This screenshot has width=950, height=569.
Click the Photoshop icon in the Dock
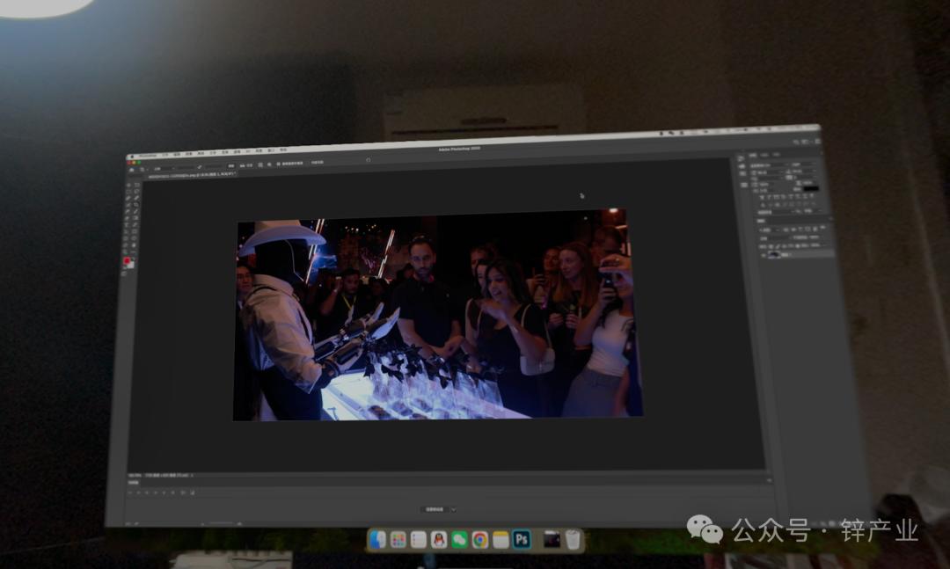522,539
